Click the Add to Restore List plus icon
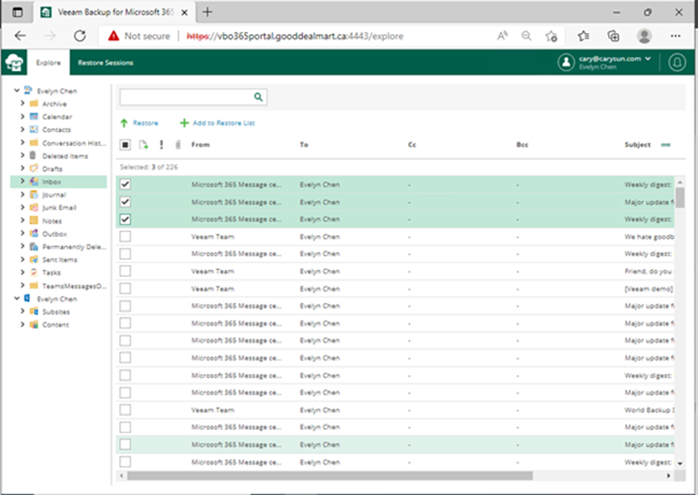Screen dimensions: 698x495 point(184,123)
